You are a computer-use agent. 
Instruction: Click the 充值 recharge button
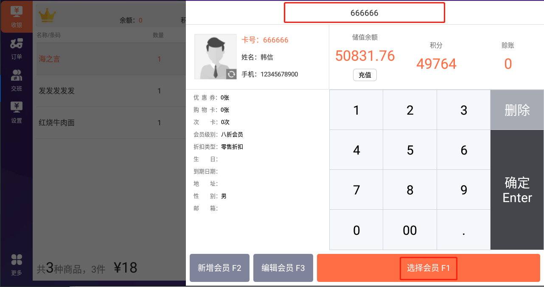[365, 75]
